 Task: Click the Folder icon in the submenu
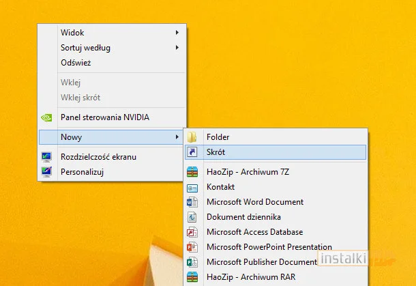point(192,137)
